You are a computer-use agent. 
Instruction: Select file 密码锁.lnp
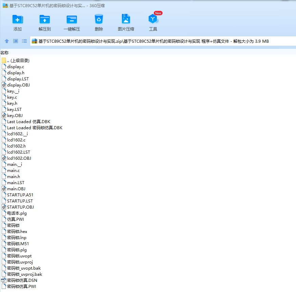tap(17, 238)
